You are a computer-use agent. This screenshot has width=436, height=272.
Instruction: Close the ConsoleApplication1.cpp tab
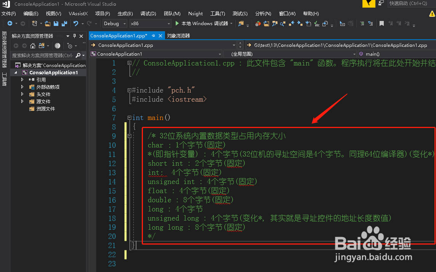160,35
